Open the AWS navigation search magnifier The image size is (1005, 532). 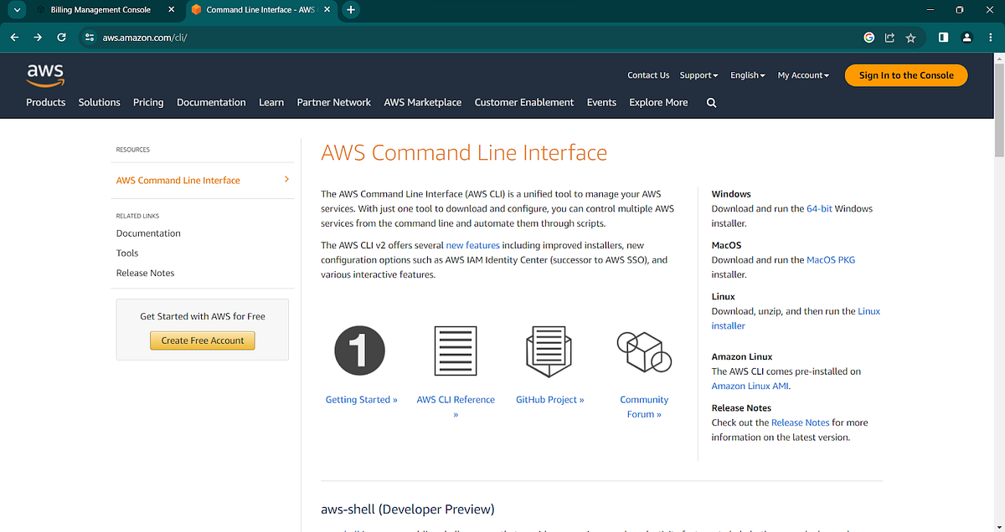[x=710, y=102]
